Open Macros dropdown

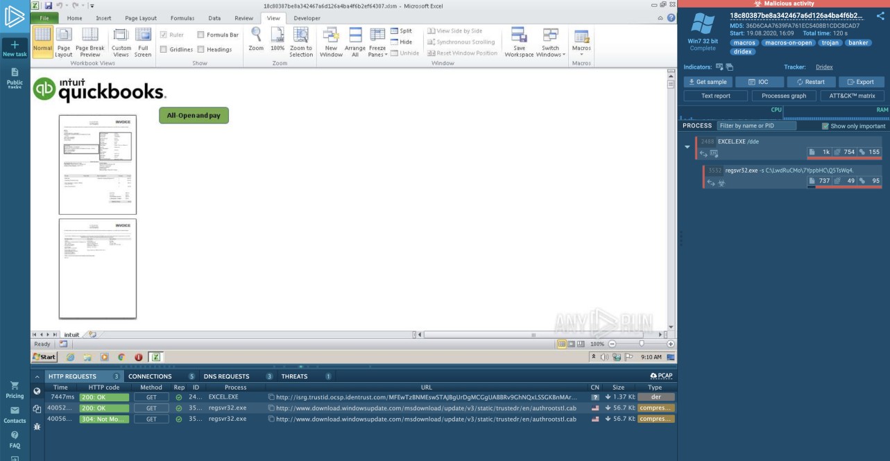(x=581, y=42)
